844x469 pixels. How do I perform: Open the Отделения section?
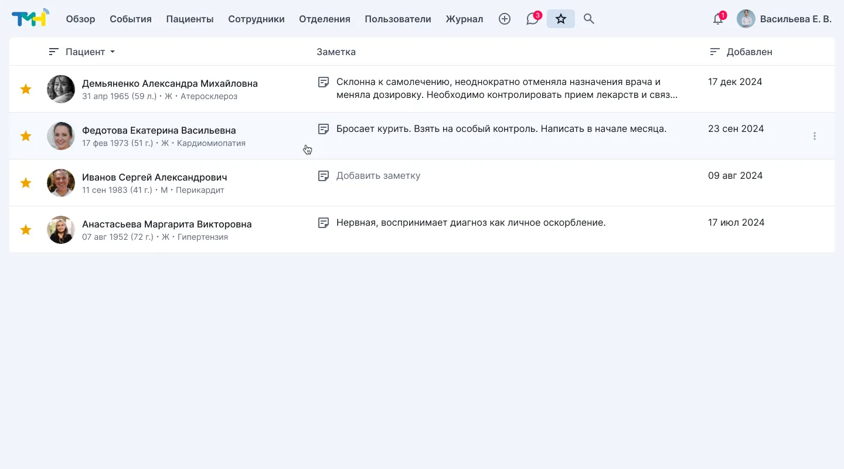pos(325,19)
